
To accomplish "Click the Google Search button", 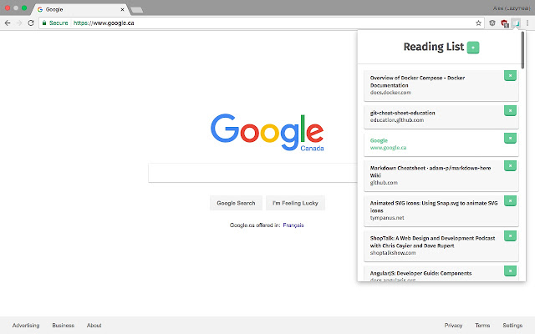I will pyautogui.click(x=236, y=203).
